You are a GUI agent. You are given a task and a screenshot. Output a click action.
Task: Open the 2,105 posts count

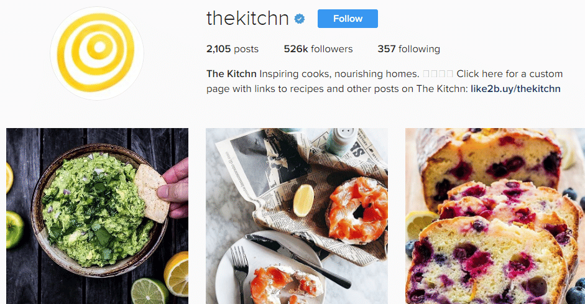[x=232, y=49]
